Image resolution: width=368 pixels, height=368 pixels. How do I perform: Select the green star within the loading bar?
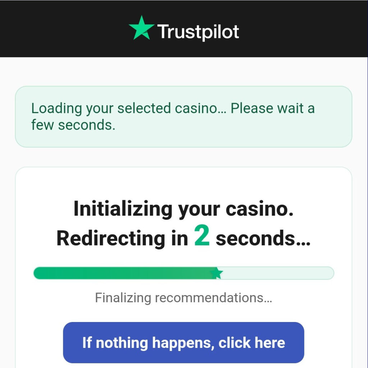click(217, 273)
